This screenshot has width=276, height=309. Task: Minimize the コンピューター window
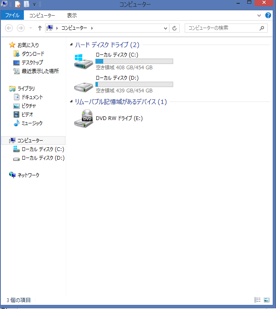click(x=238, y=3)
